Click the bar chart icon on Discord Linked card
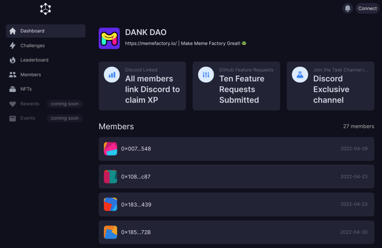The image size is (382, 248). [x=112, y=75]
